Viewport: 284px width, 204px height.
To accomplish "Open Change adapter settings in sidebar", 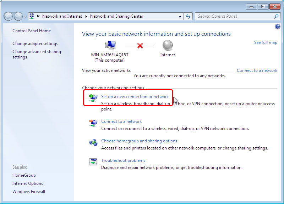I will pyautogui.click(x=35, y=44).
